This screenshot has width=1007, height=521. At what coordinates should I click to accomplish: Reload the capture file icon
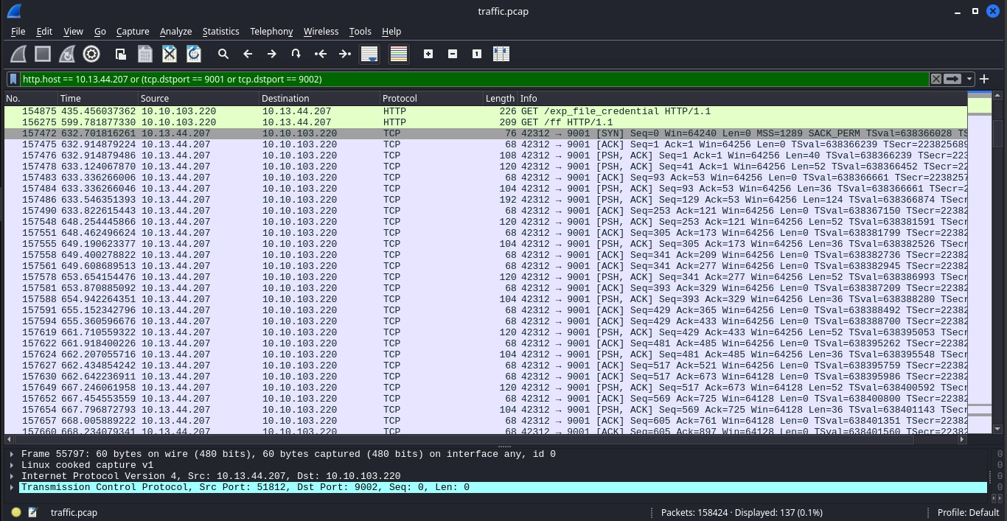pos(194,54)
